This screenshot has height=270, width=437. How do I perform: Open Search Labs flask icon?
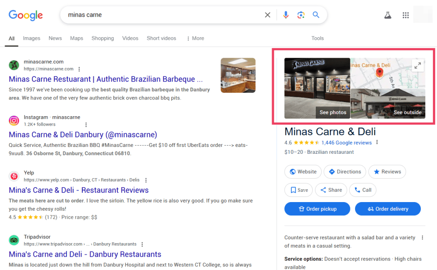coord(387,15)
